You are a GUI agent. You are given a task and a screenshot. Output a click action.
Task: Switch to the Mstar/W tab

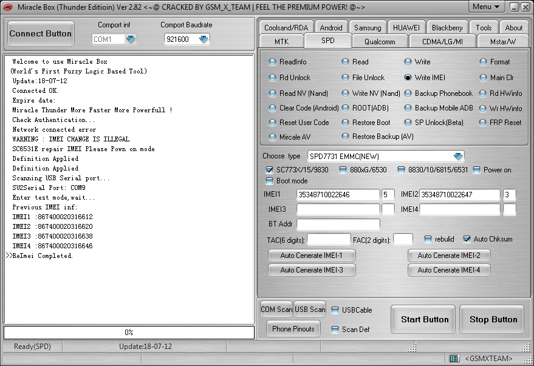(x=502, y=41)
